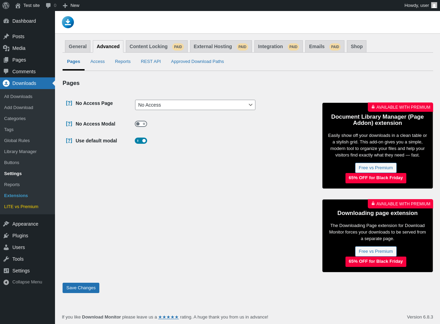
Task: Click Free vs Premium on Downloading page card
Action: point(376,251)
